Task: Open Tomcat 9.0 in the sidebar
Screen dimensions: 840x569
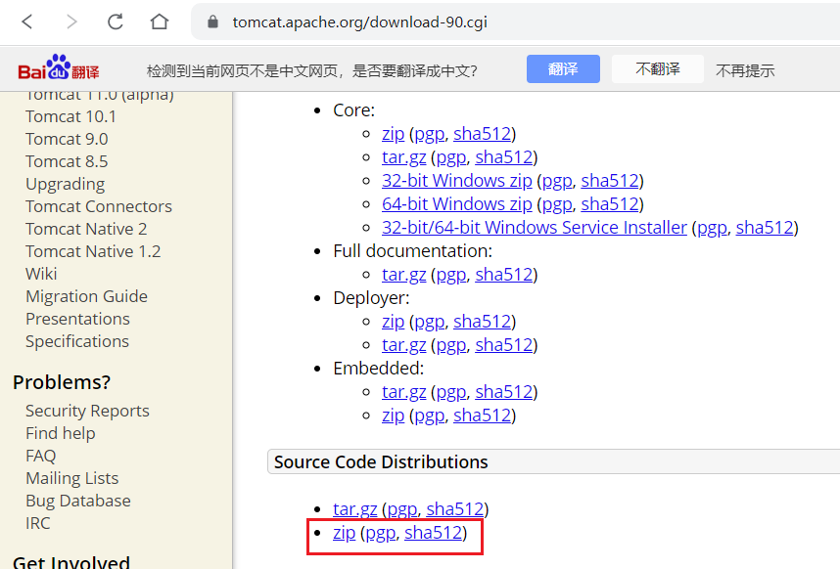Action: point(67,139)
